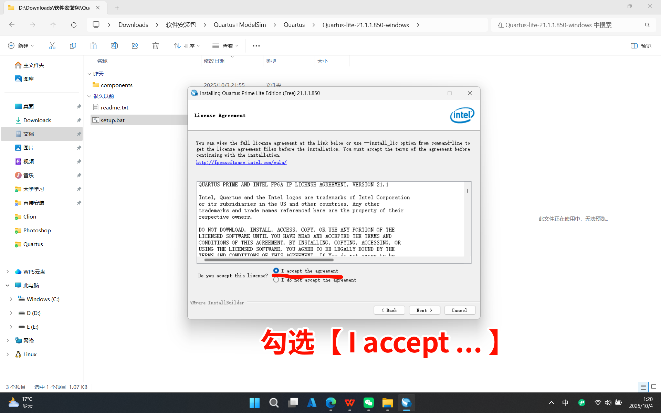
Task: Close the current Explorer tab
Action: coord(98,8)
